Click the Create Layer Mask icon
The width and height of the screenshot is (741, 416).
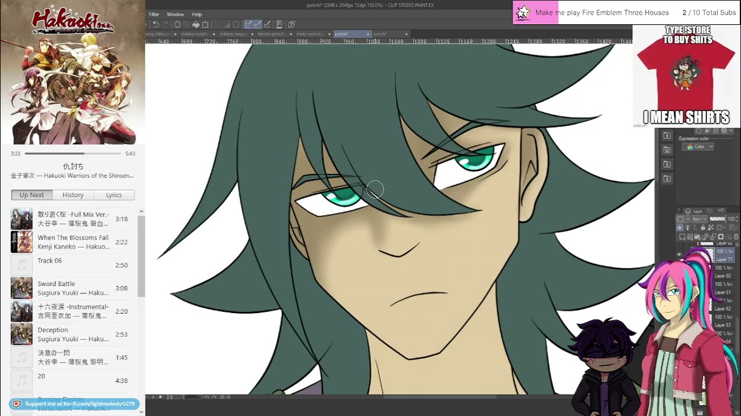[x=721, y=237]
